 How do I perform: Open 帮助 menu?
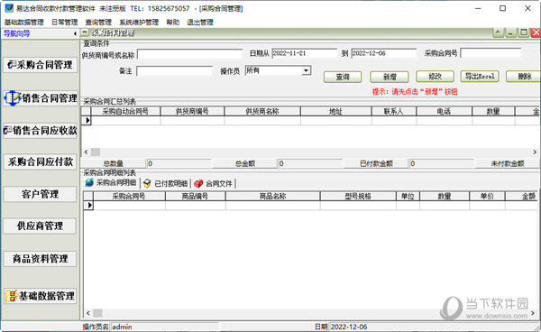click(x=172, y=22)
